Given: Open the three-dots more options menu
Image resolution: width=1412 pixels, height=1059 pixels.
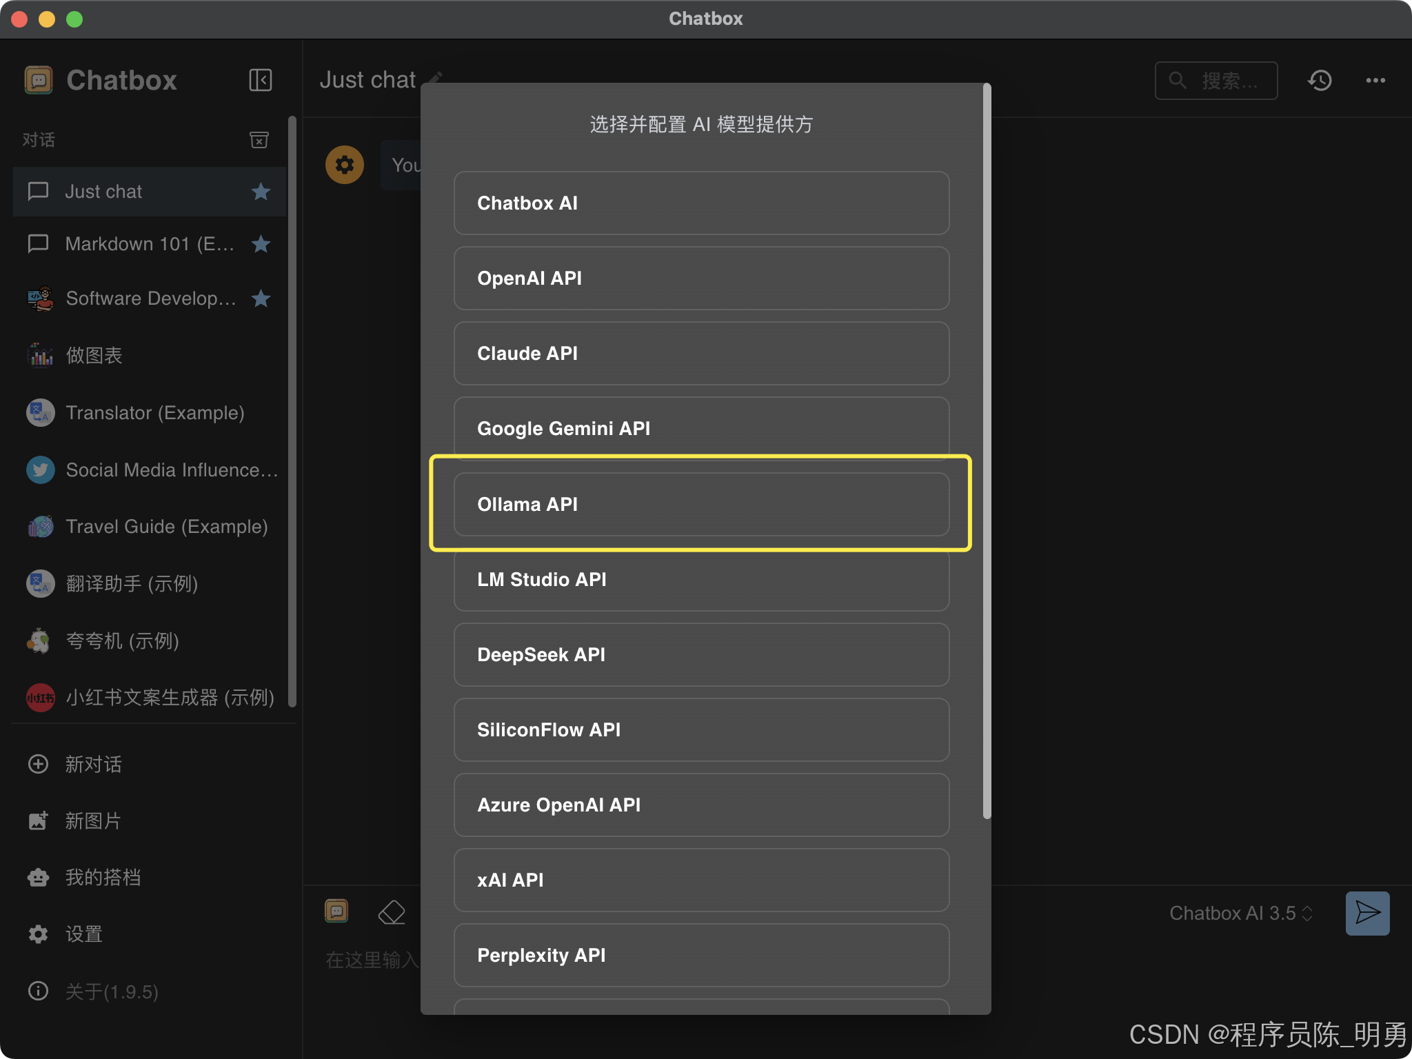Looking at the screenshot, I should tap(1375, 81).
